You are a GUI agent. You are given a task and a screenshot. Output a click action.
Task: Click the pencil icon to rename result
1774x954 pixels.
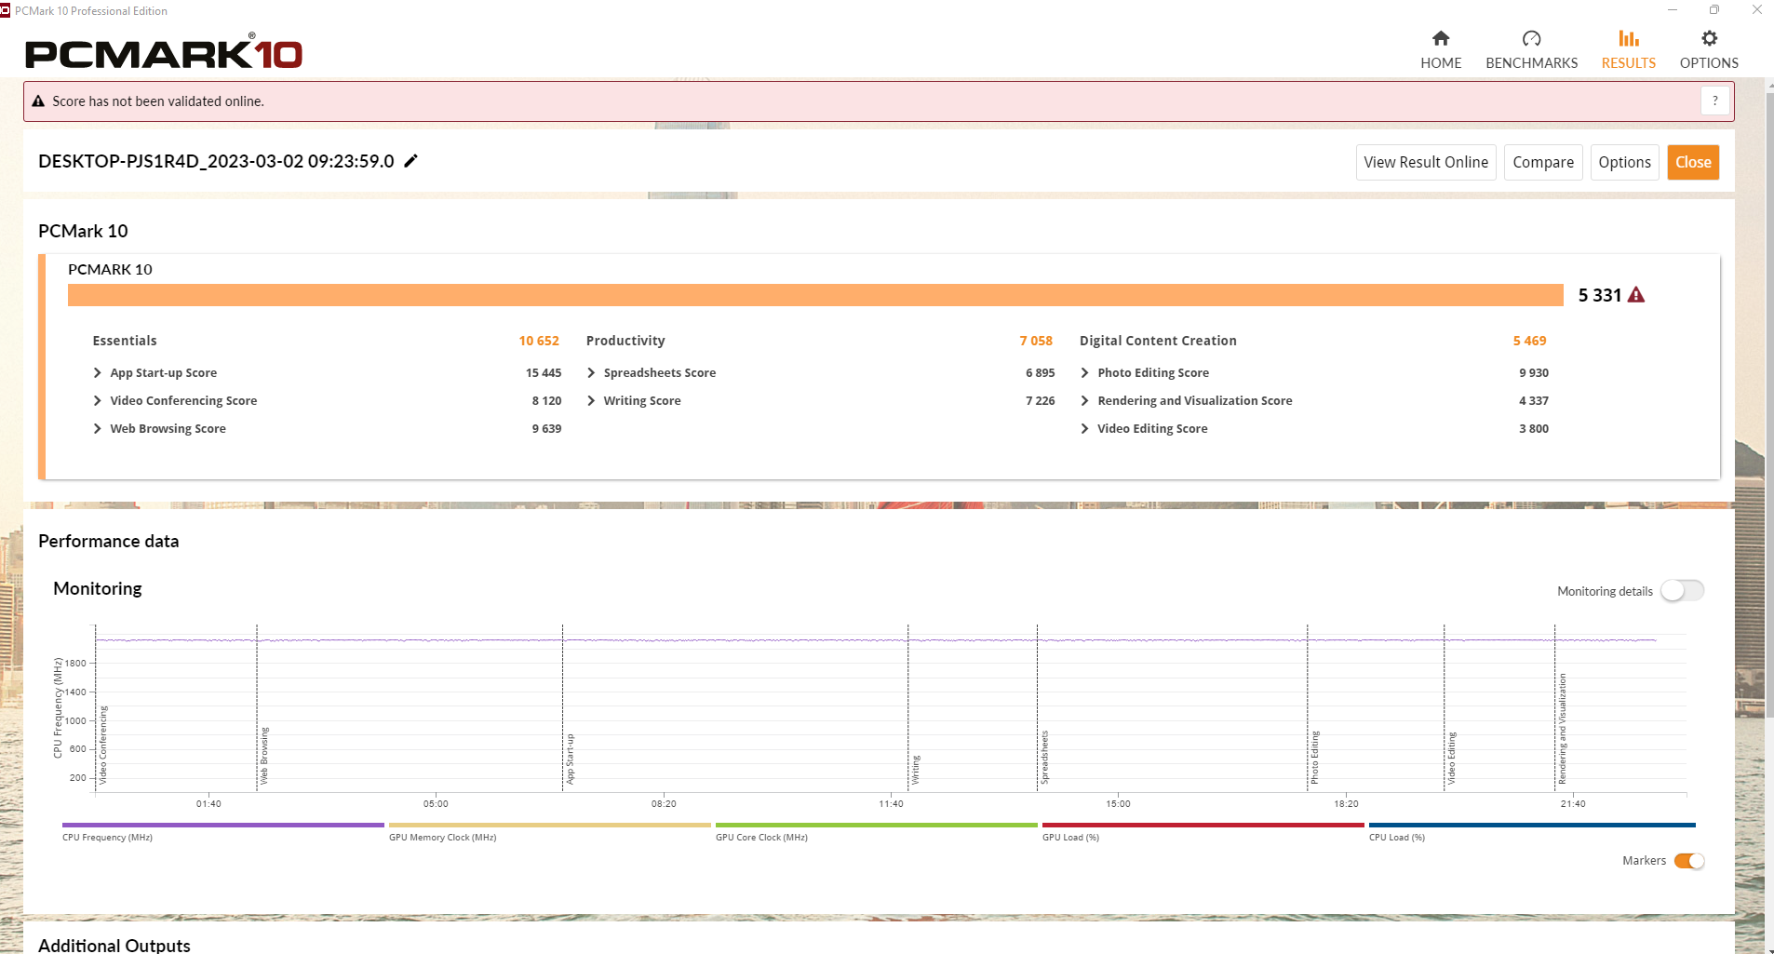[x=411, y=161]
